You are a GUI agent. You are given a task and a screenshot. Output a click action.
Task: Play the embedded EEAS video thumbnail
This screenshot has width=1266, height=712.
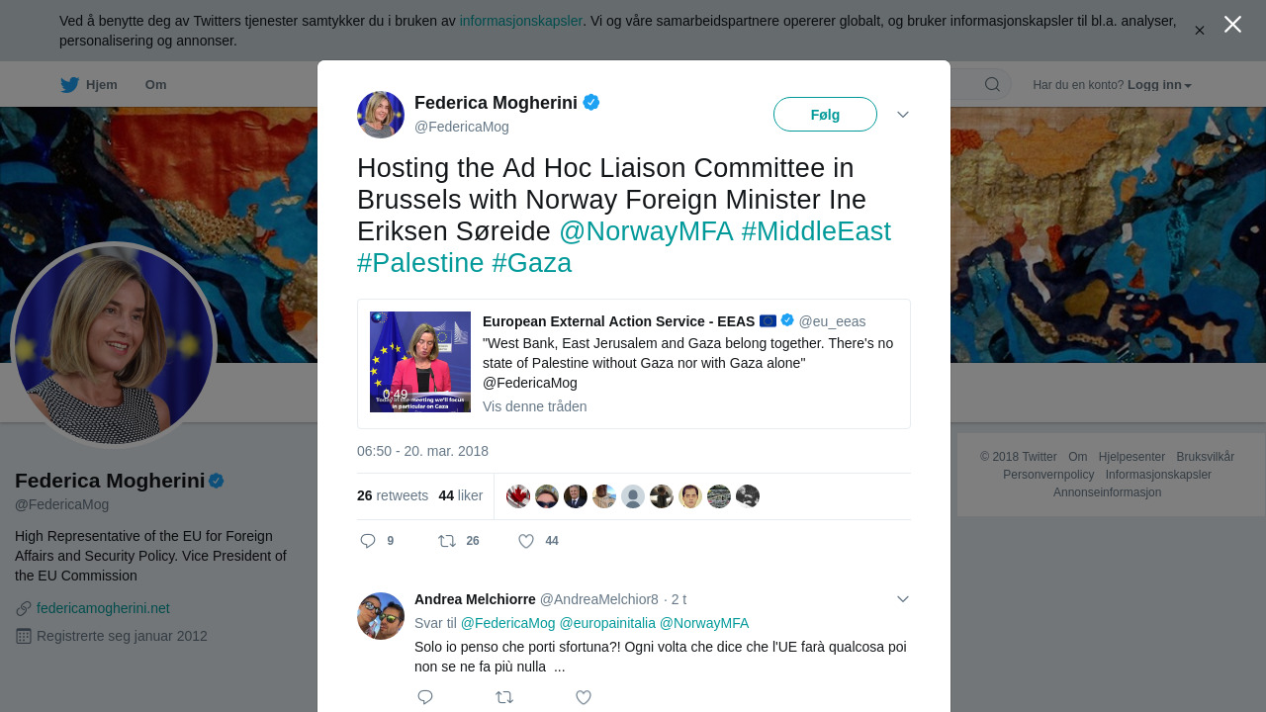pyautogui.click(x=420, y=362)
